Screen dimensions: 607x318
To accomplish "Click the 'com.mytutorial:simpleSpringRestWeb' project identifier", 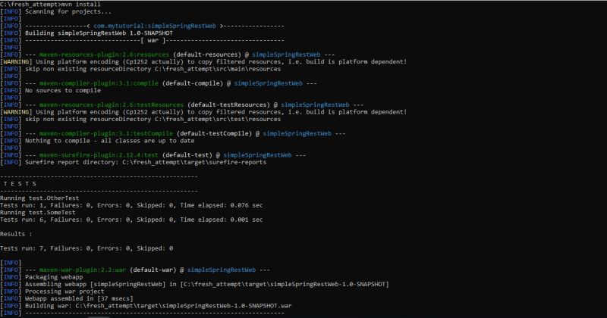I will (155, 26).
